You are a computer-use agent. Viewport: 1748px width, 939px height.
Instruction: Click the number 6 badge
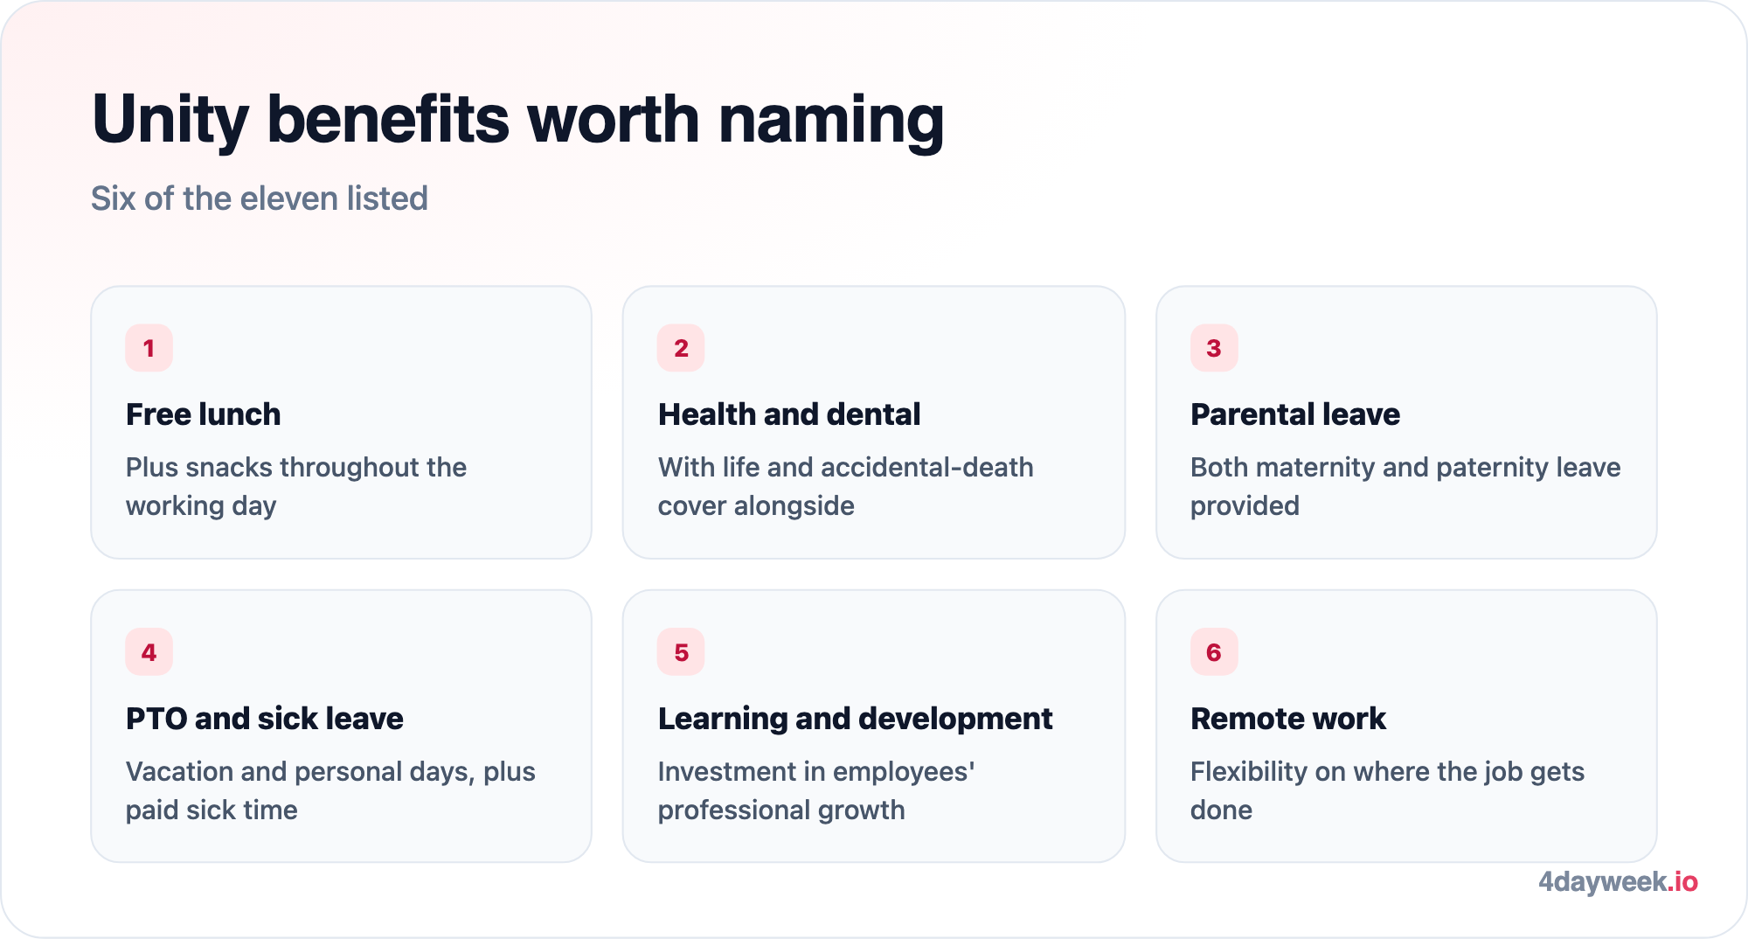[x=1214, y=652]
